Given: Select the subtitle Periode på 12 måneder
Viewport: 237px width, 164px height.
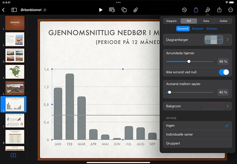Looking at the screenshot, I should (128, 42).
